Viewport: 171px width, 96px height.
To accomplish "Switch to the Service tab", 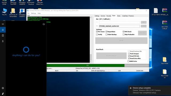I will [103, 16].
